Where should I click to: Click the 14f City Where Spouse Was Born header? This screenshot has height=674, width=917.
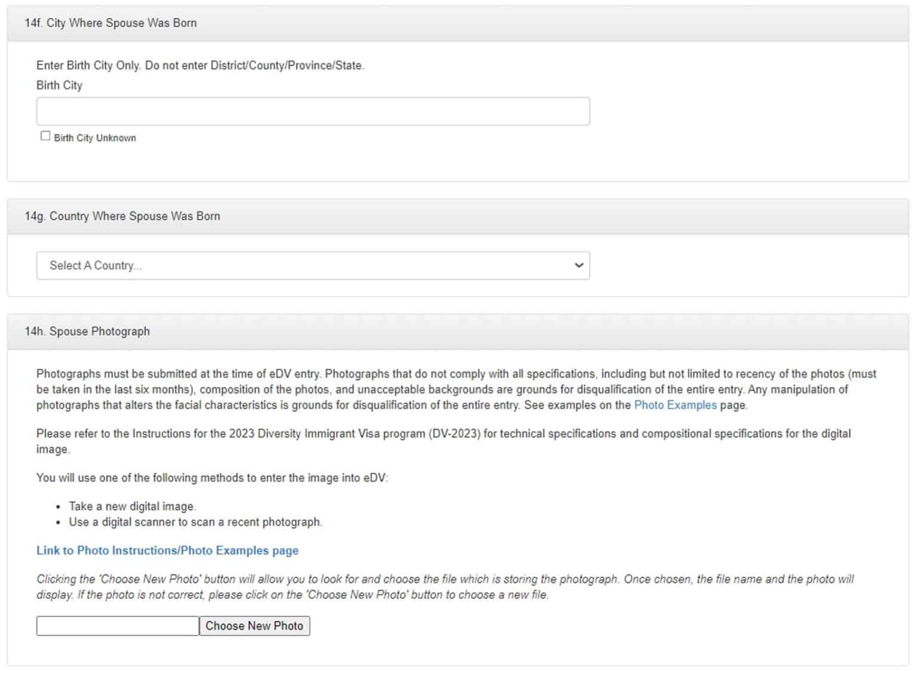coord(111,23)
